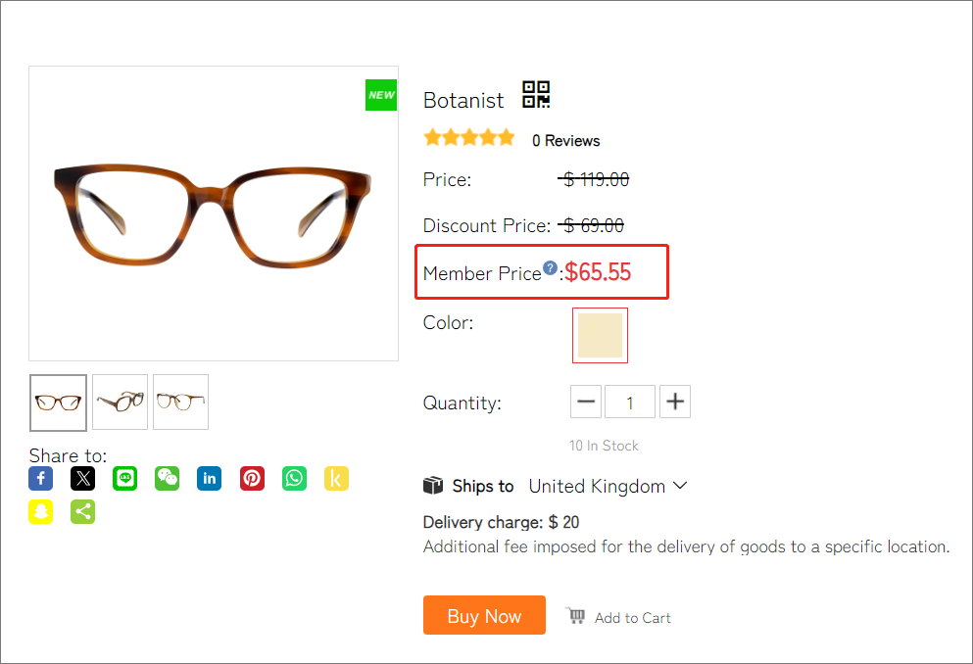
Task: Click the quantity input field
Action: pos(630,402)
